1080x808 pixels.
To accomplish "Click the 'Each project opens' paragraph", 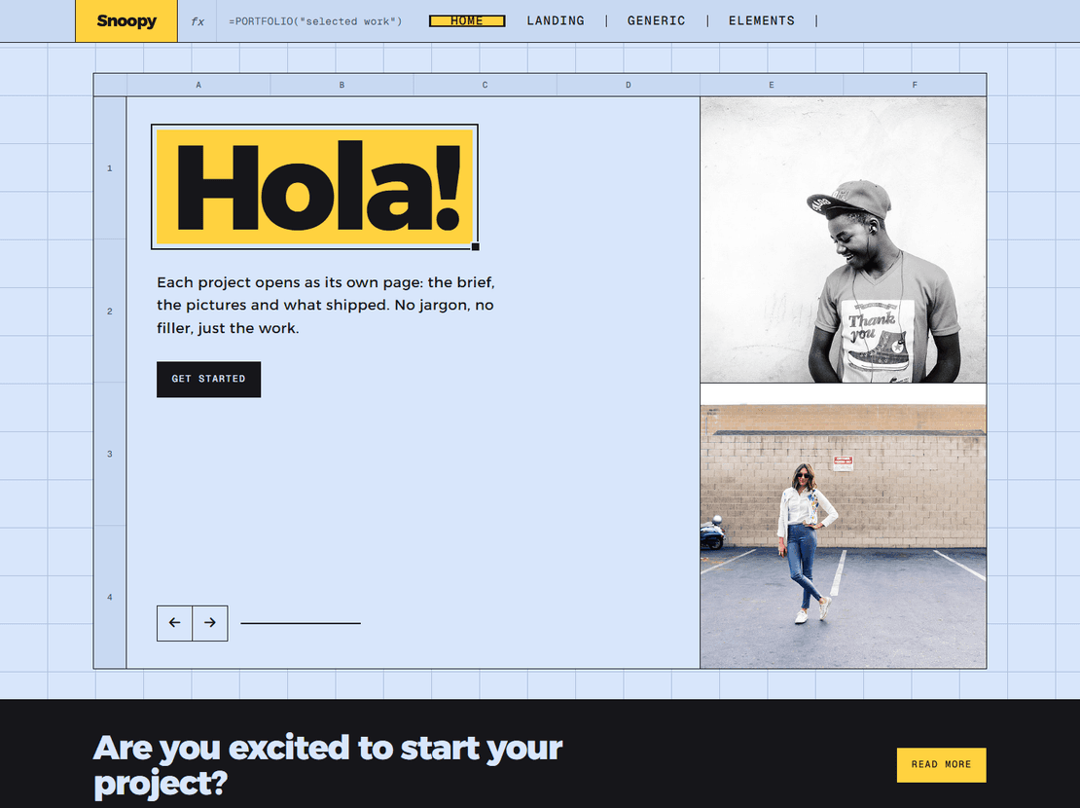I will point(326,305).
